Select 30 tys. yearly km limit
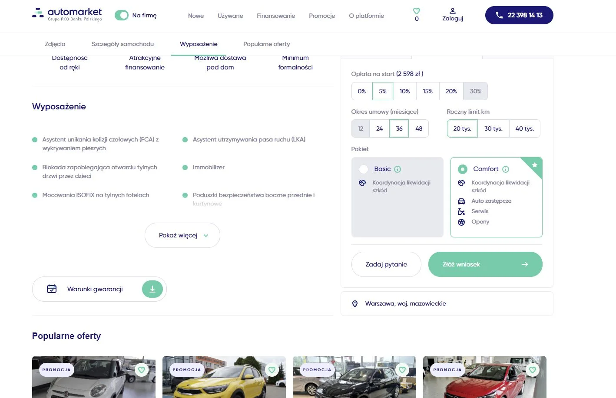Viewport: 616px width, 398px height. 493,128
